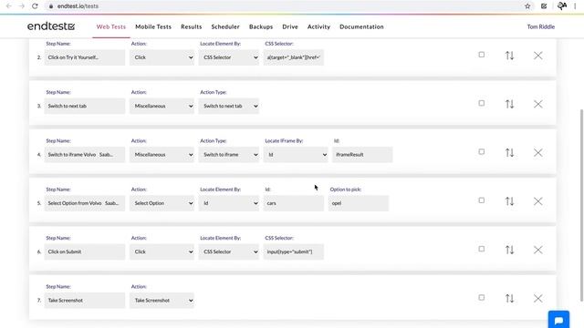Screen dimensions: 584x328
Task: Edit the iframeResult Id field
Action: click(362, 154)
